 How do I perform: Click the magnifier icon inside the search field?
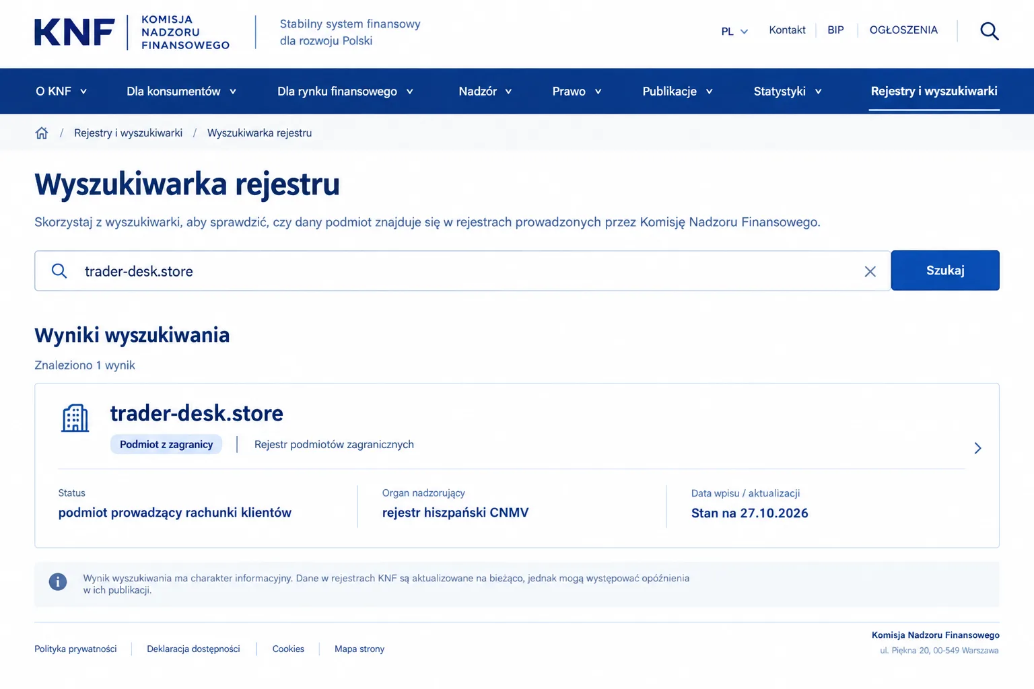tap(59, 270)
